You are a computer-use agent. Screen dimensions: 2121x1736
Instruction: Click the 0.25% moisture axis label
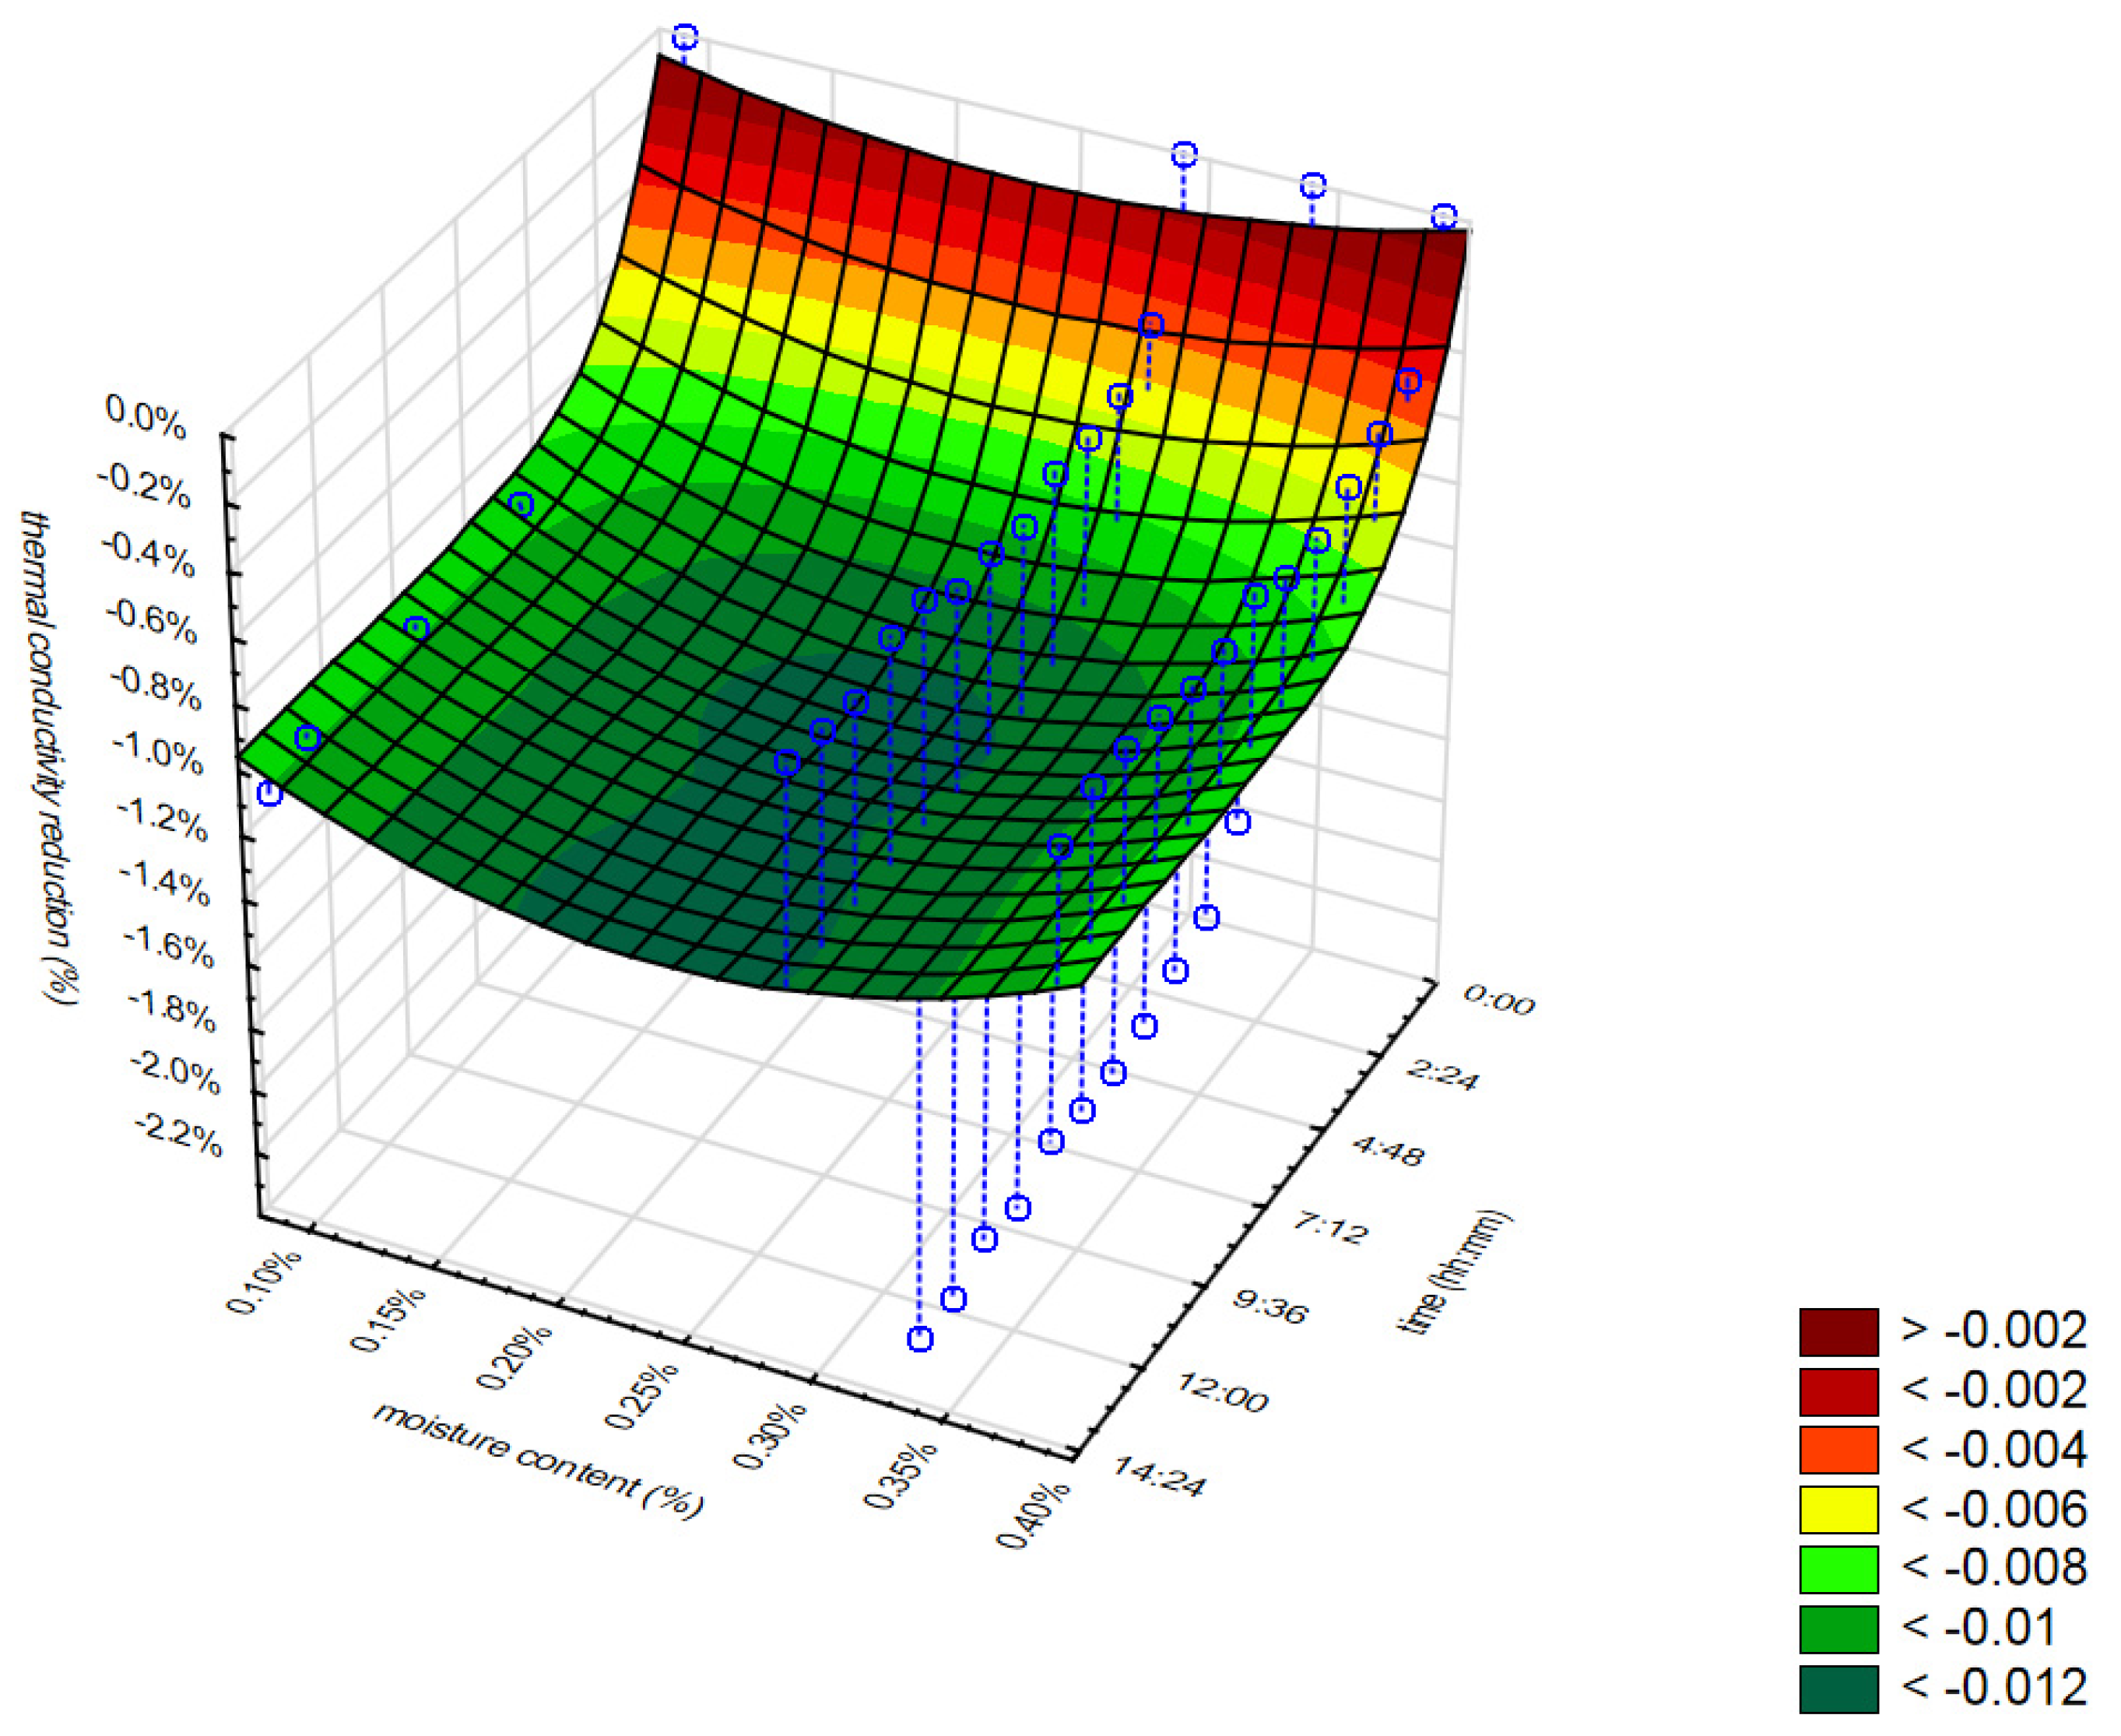point(641,1397)
